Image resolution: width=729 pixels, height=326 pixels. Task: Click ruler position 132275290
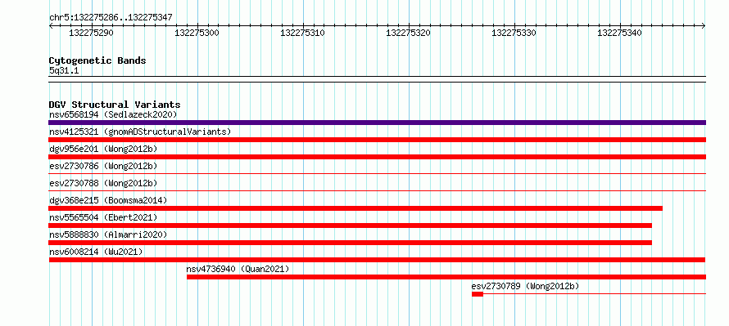(91, 33)
